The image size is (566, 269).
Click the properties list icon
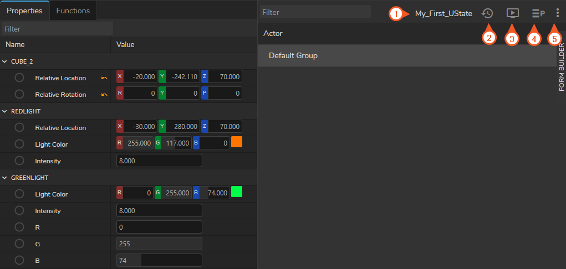537,13
